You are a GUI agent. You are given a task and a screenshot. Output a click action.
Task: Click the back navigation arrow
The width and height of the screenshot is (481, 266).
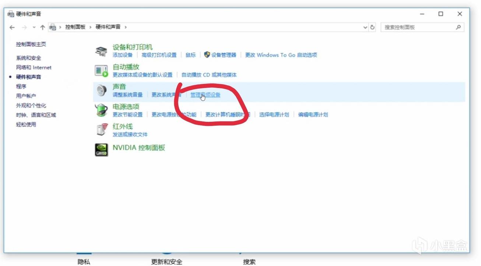click(12, 27)
